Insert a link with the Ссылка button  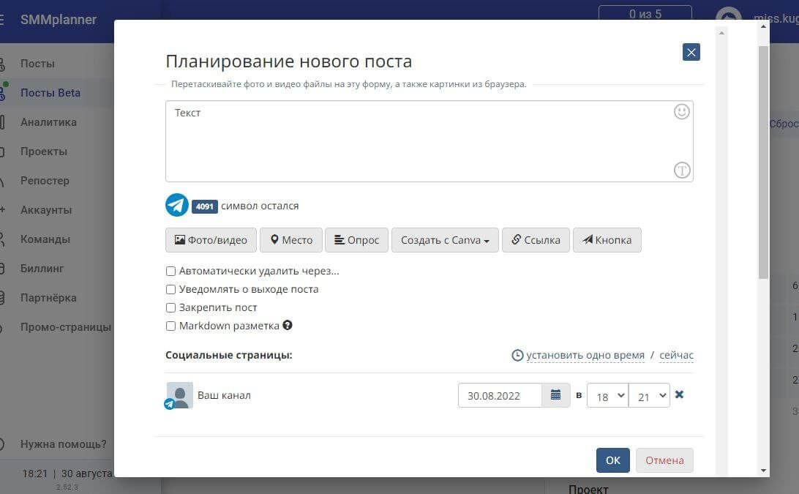point(536,239)
